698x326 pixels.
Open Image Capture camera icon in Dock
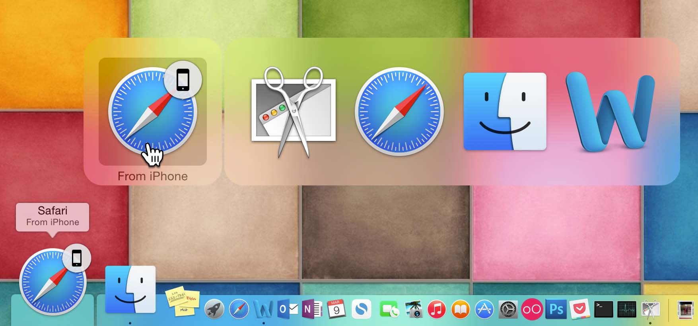click(414, 309)
